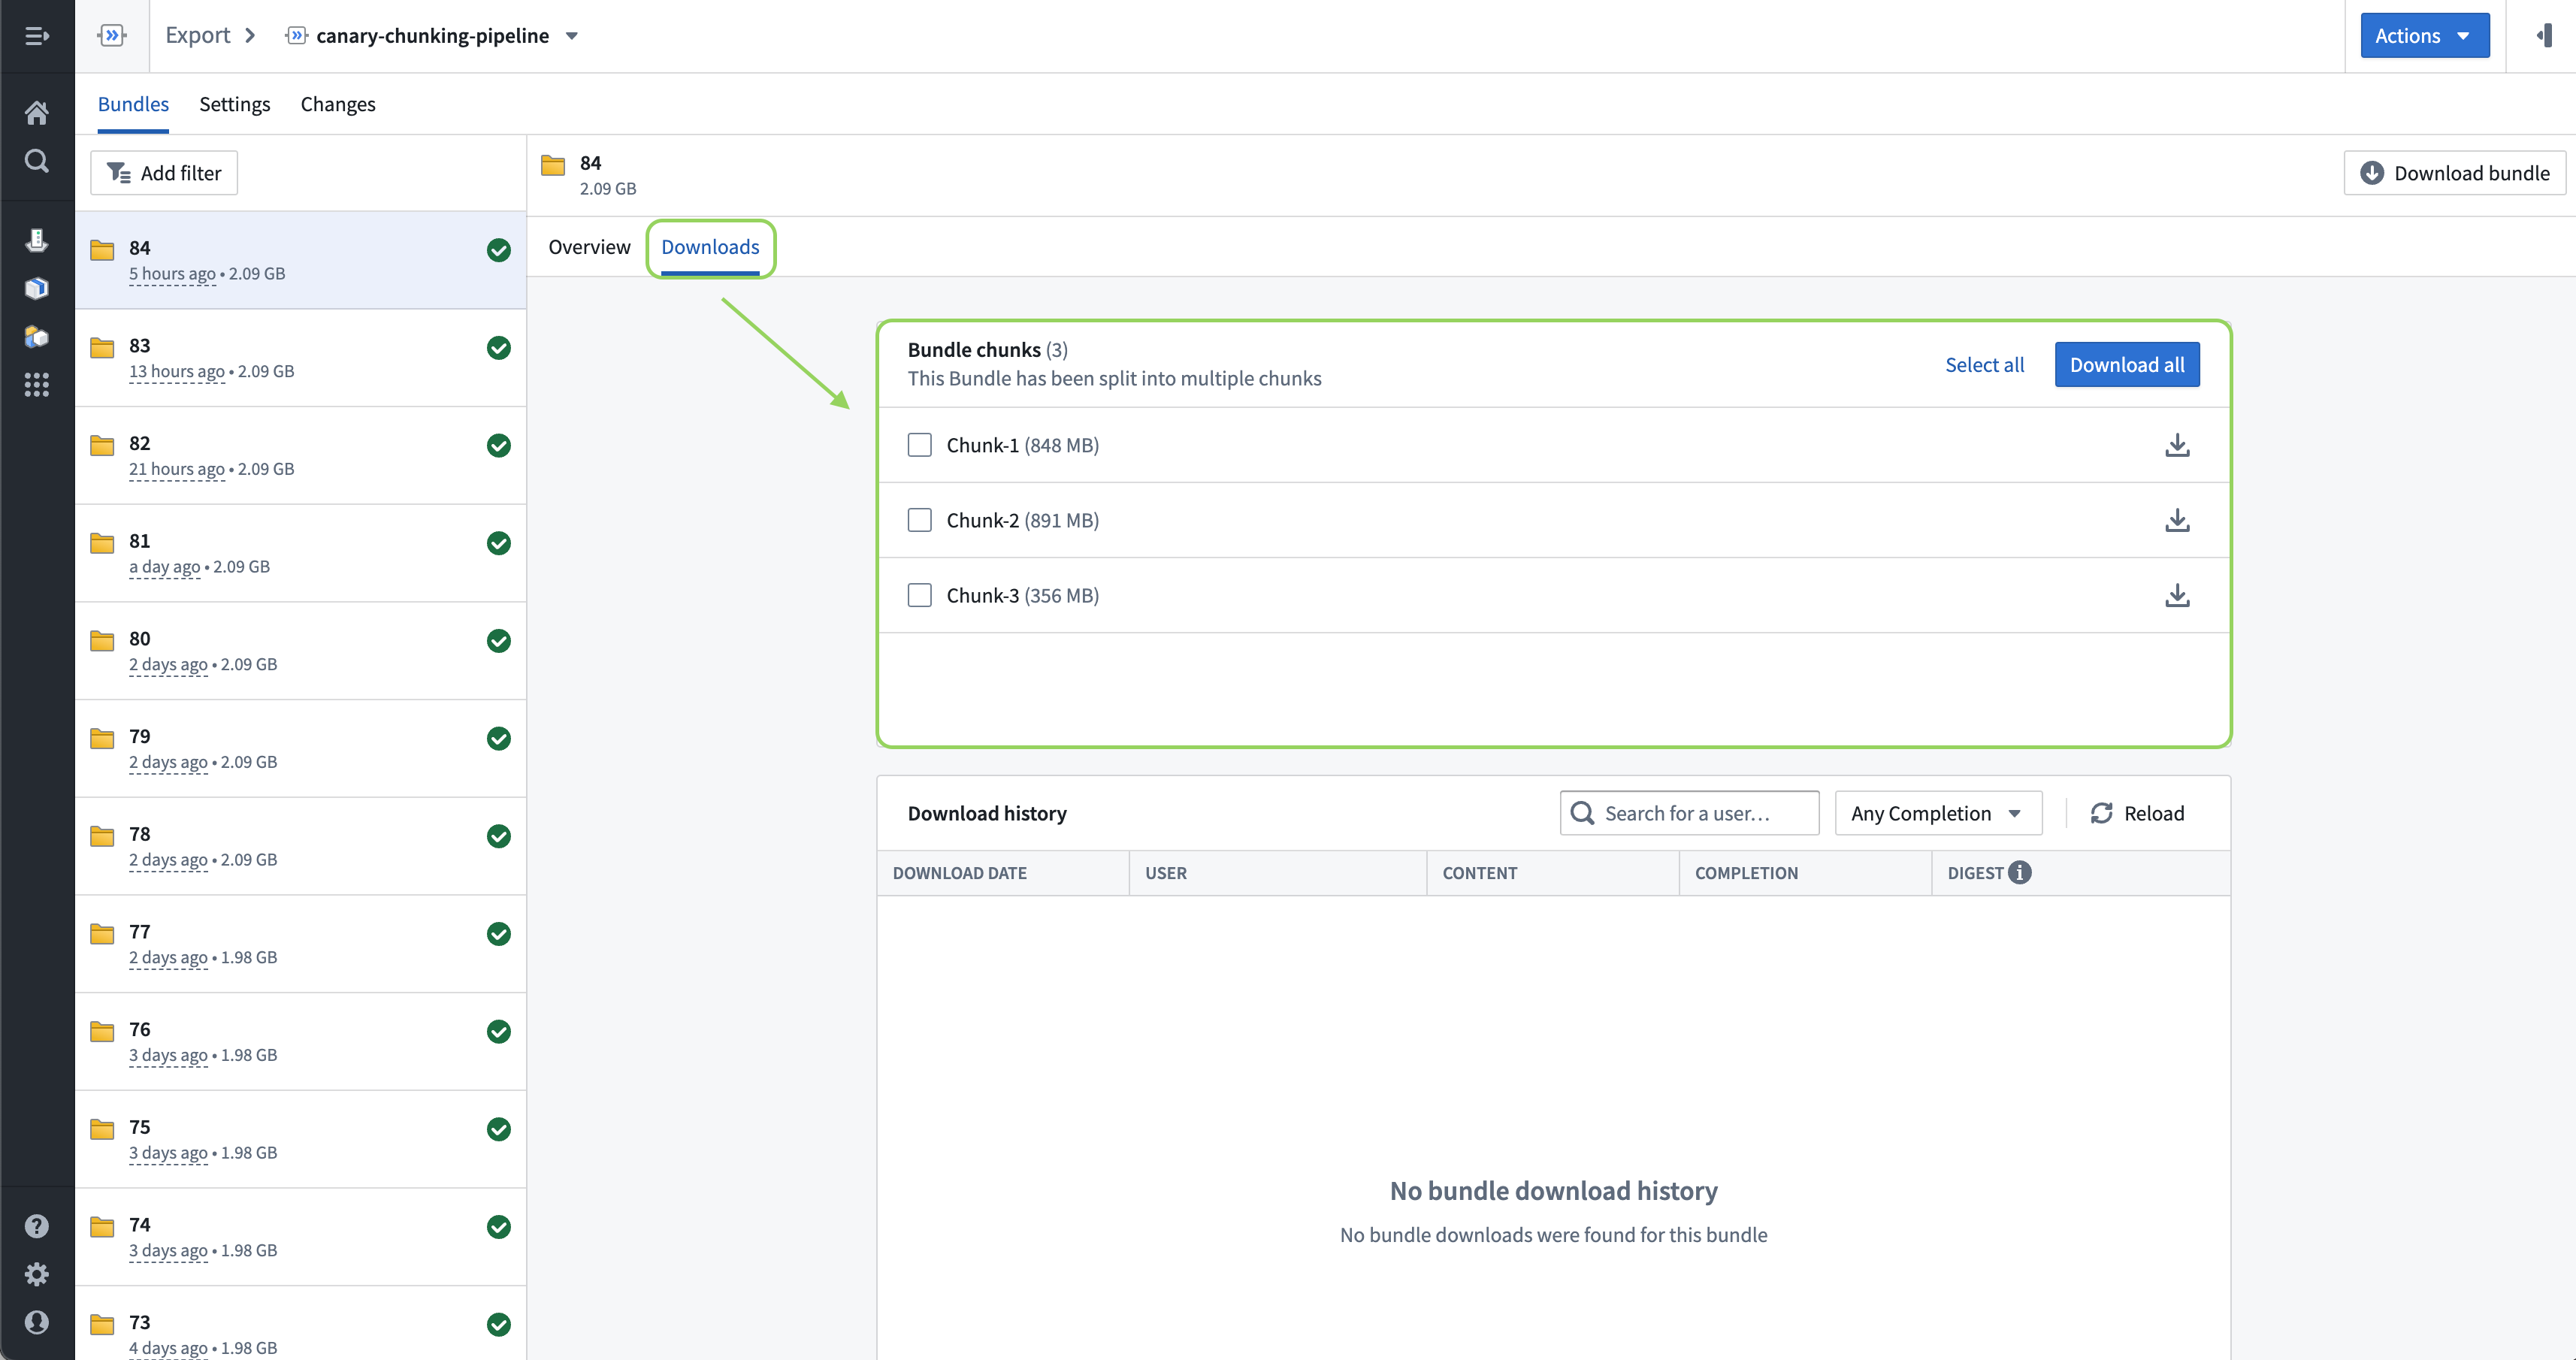Download Chunk-3 using its download icon
This screenshot has height=1360, width=2576.
[2177, 595]
